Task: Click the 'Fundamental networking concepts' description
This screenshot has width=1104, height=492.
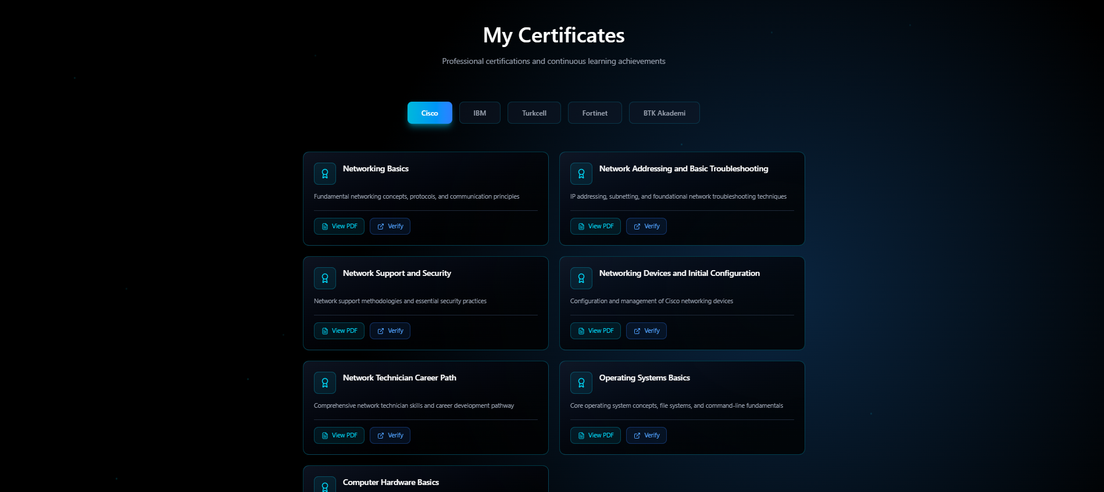Action: [417, 196]
